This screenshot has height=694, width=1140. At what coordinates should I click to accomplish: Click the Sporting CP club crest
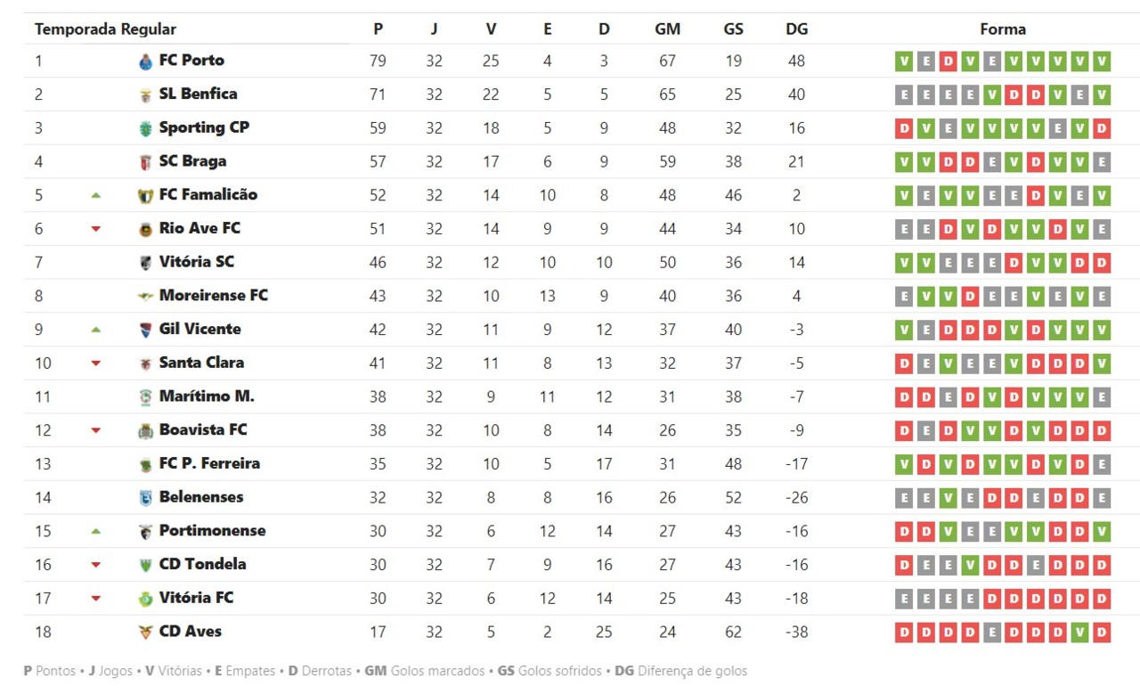(x=146, y=128)
